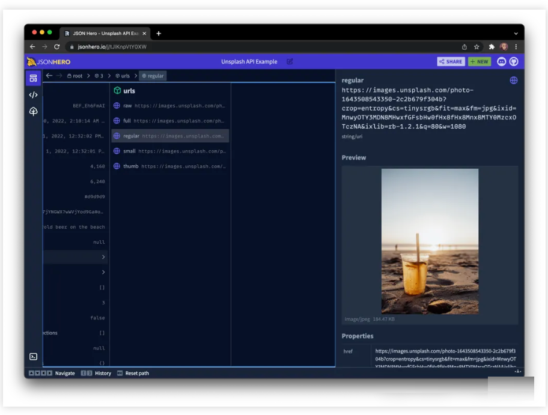Screen dimensions: 548x415
Task: Open the tree view from sidebar
Action: tap(33, 112)
